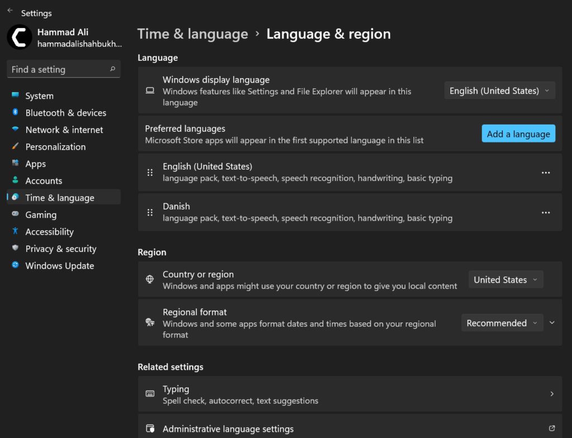The width and height of the screenshot is (572, 438).
Task: Open more options for English (United States)
Action: (x=546, y=173)
